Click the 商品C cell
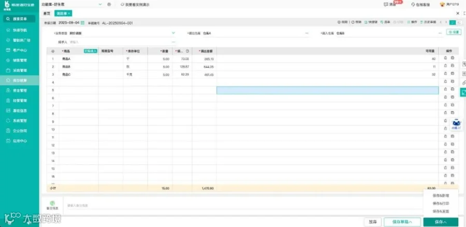 [x=79, y=74]
